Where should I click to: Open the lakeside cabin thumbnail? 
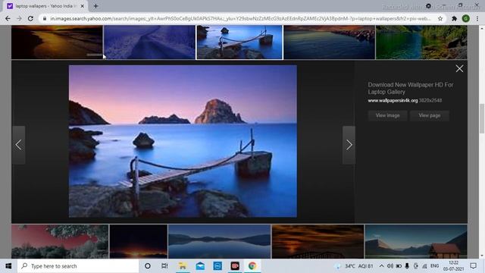pos(416,241)
